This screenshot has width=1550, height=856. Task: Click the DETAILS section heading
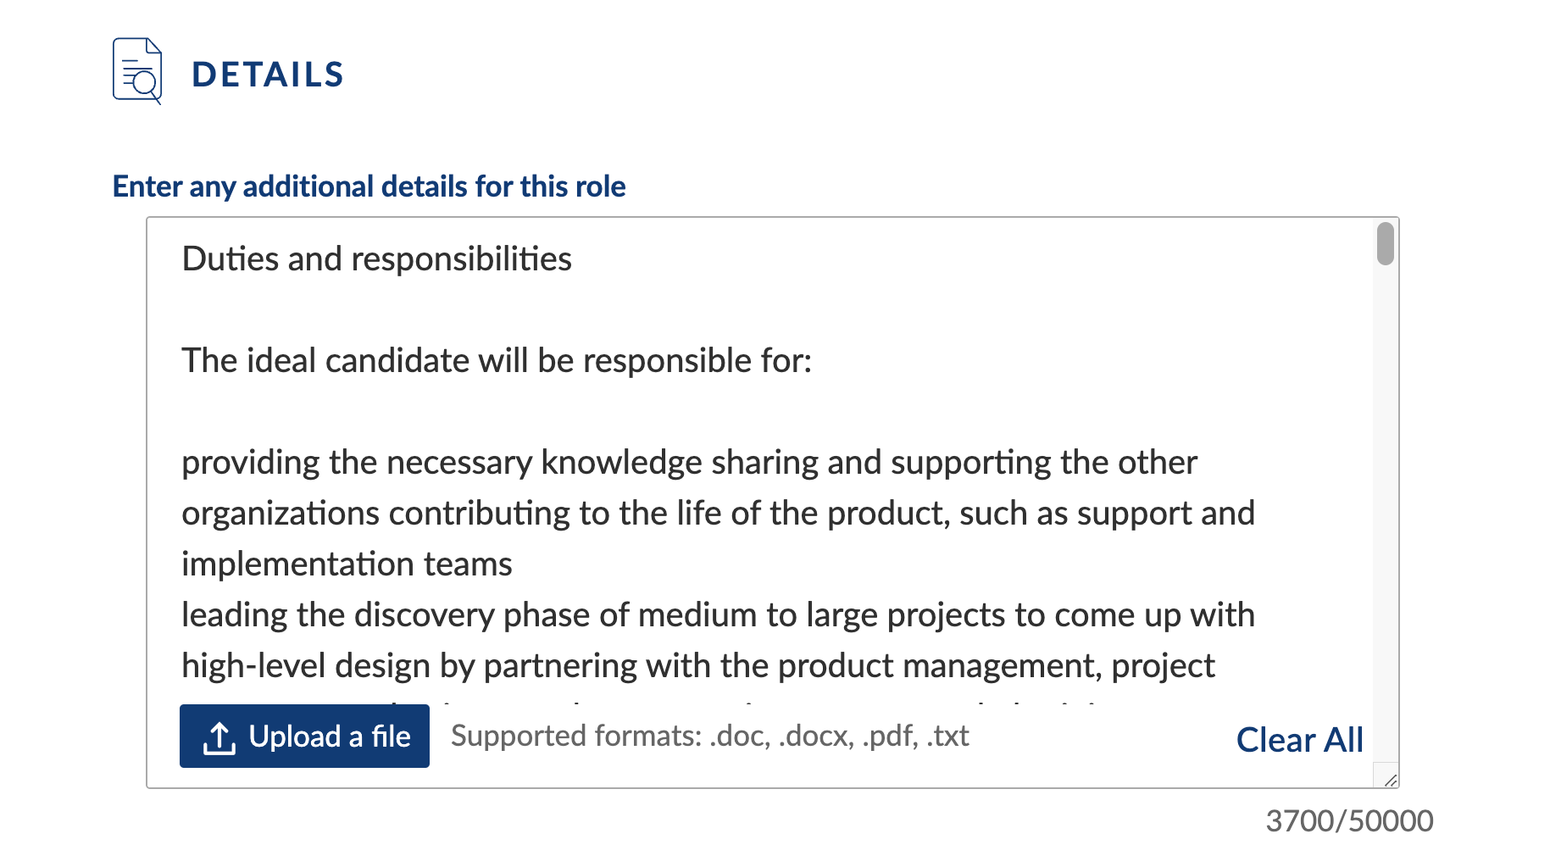point(268,75)
